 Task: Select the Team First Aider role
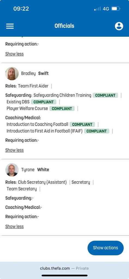tap(33, 86)
